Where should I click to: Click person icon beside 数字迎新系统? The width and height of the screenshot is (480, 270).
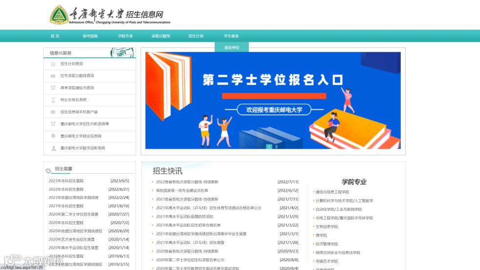tap(54, 148)
